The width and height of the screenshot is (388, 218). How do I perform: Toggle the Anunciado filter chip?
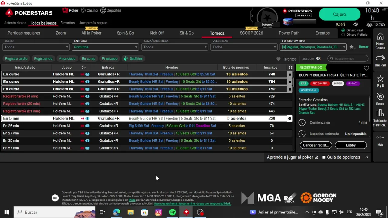[x=67, y=58]
